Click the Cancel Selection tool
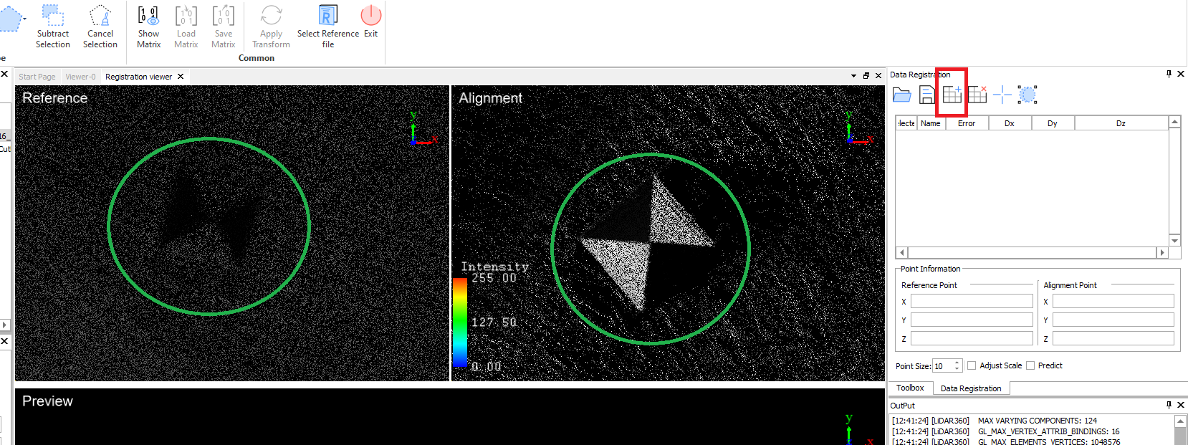Screen dimensions: 1188x445 click(x=100, y=26)
